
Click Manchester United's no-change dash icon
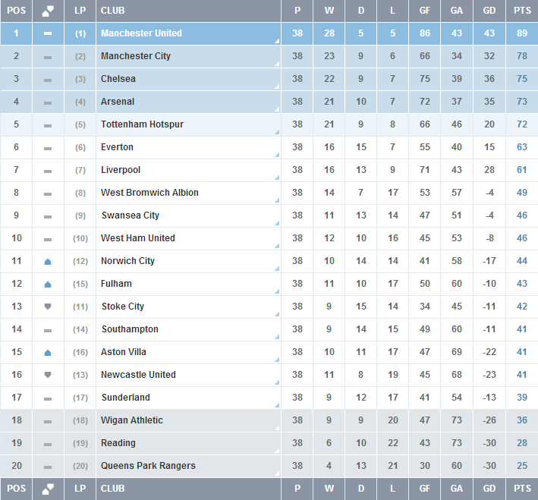[x=48, y=34]
